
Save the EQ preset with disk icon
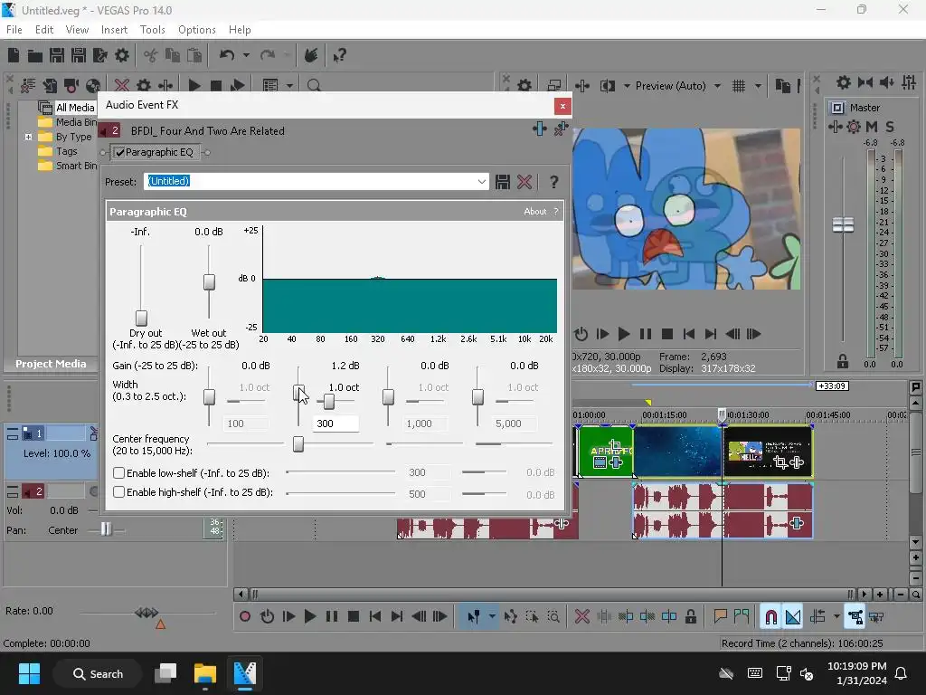point(503,182)
